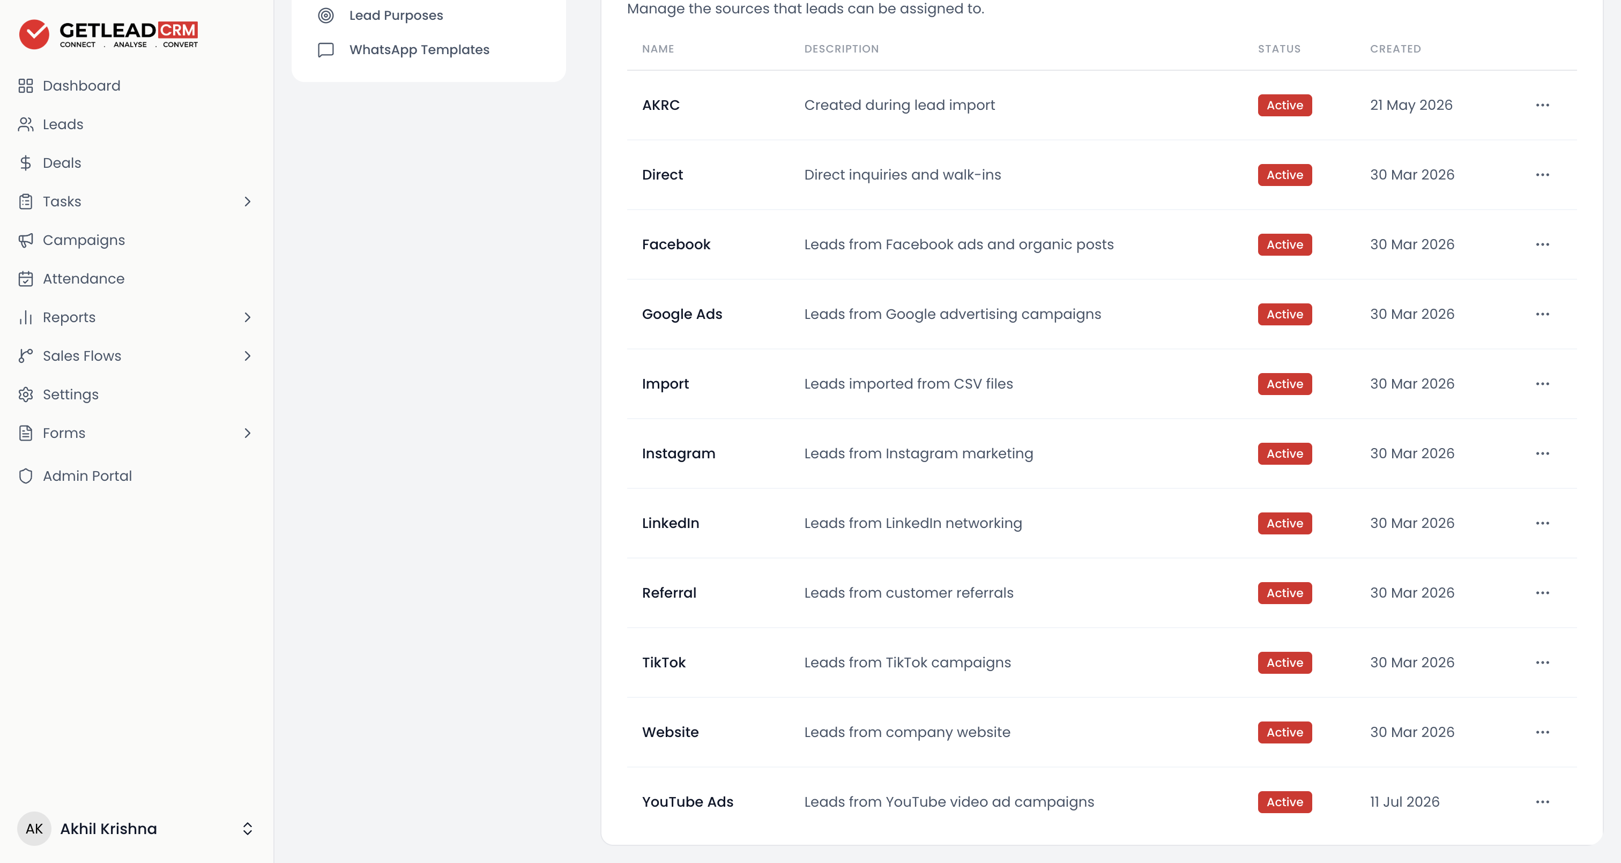
Task: Open the Dashboard grid icon
Action: (x=25, y=86)
